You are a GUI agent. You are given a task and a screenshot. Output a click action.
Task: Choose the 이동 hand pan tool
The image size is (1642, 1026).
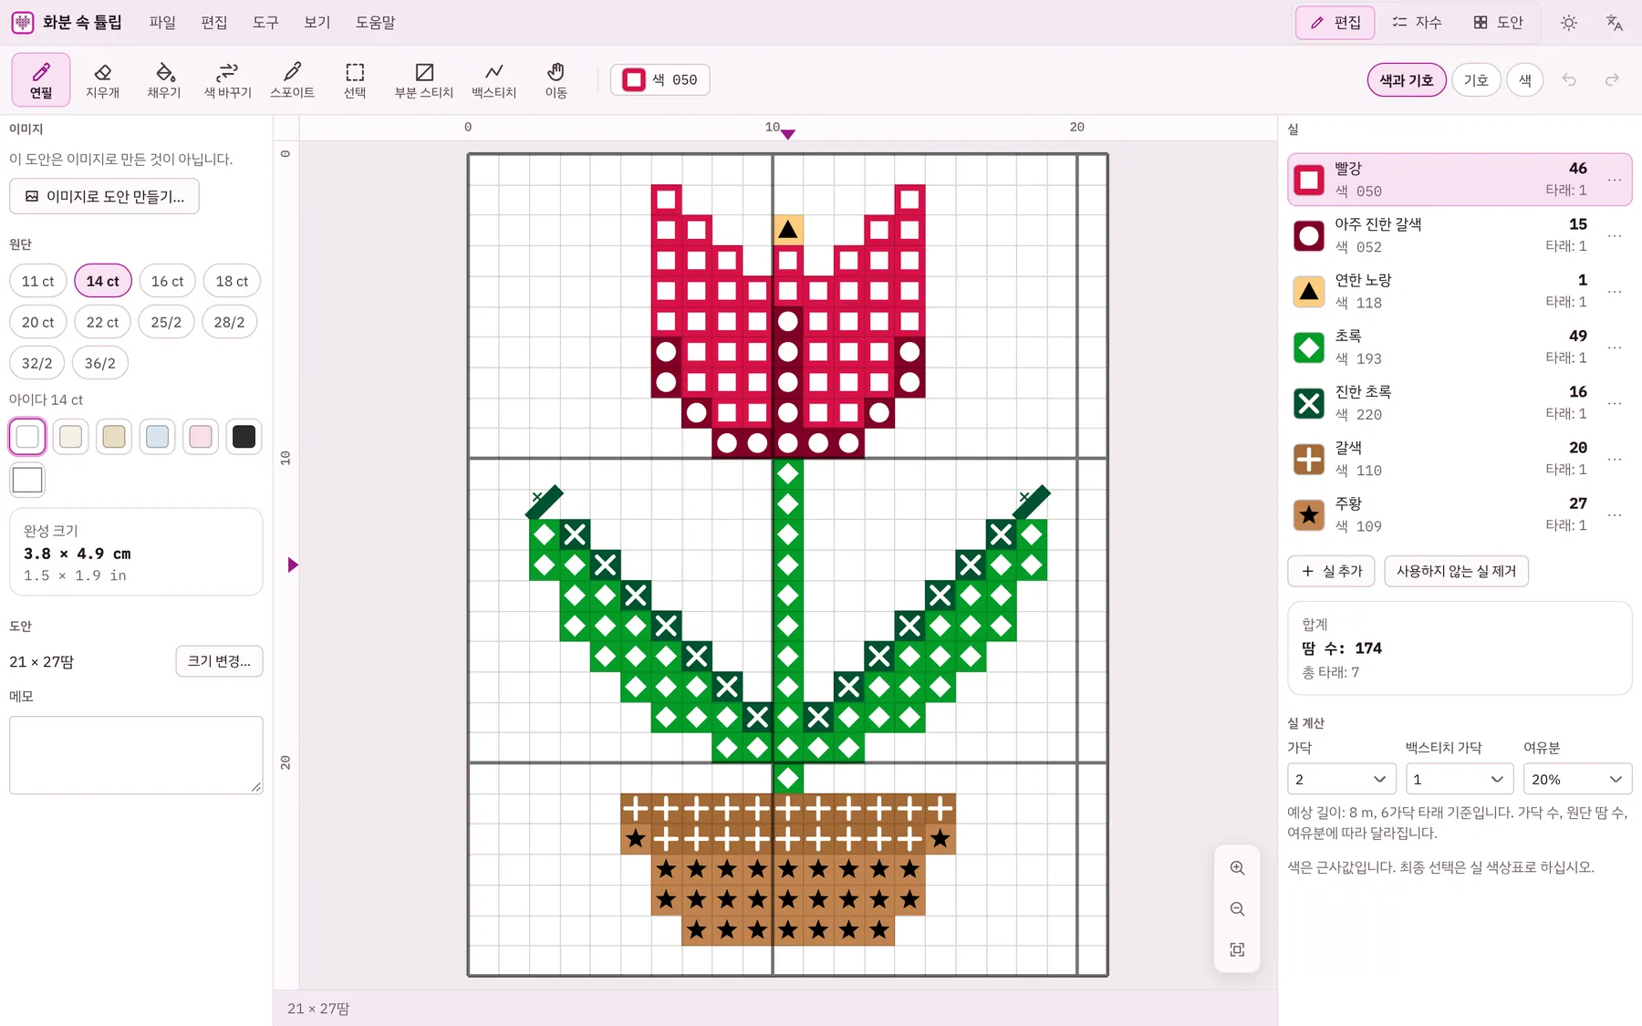[x=556, y=79]
